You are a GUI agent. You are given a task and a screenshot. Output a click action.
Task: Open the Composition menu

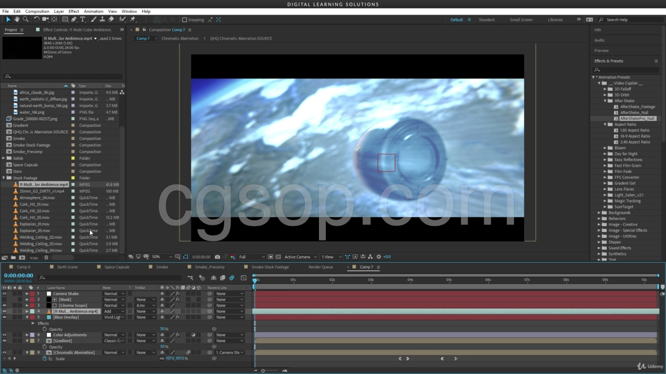[x=37, y=11]
